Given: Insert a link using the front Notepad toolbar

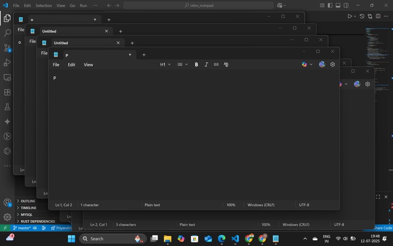Looking at the screenshot, I should tap(216, 64).
